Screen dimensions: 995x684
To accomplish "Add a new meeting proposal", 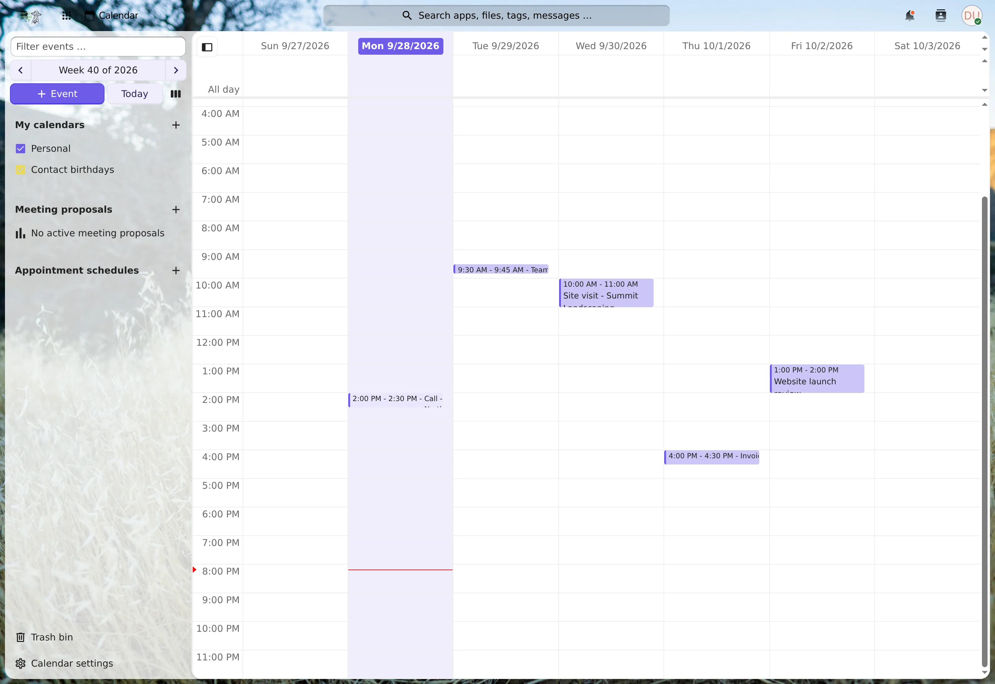I will [x=176, y=210].
